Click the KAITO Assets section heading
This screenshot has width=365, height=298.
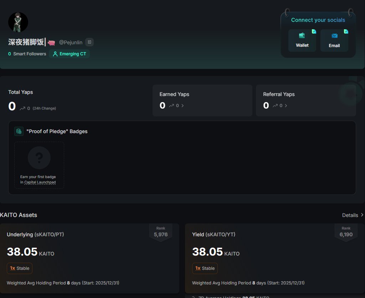click(19, 215)
